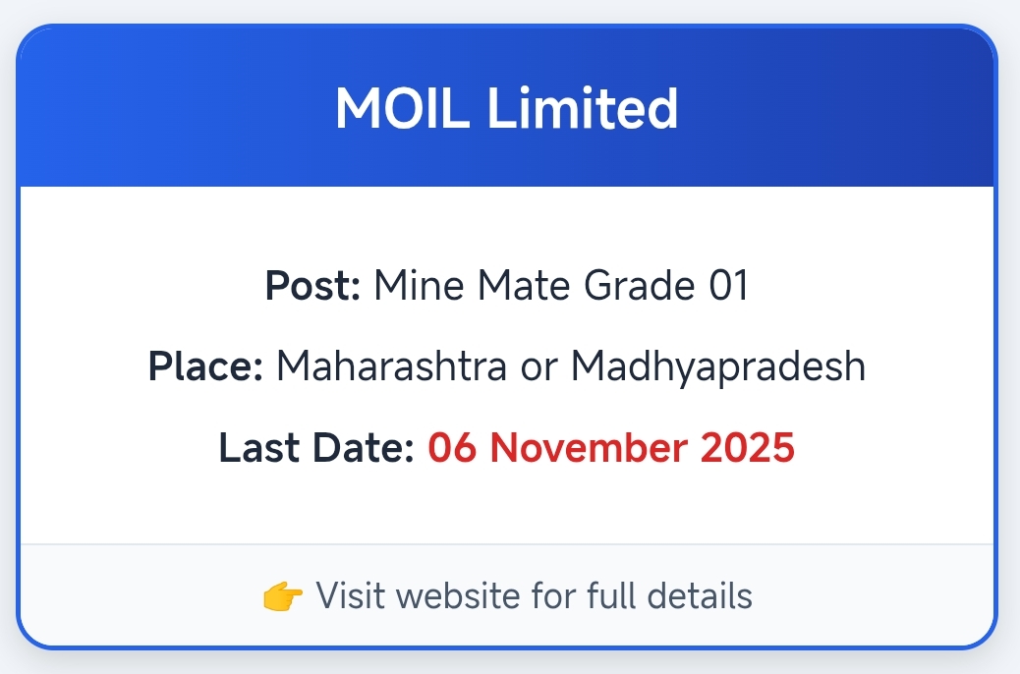The height and width of the screenshot is (674, 1020).
Task: Select the Madhyapradesh location text
Action: click(x=718, y=366)
